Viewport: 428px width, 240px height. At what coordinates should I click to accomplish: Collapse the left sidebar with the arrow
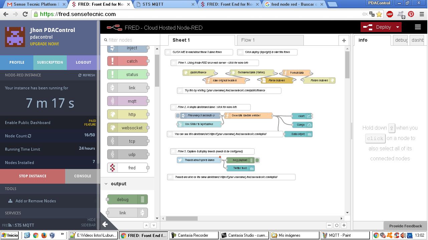click(105, 224)
